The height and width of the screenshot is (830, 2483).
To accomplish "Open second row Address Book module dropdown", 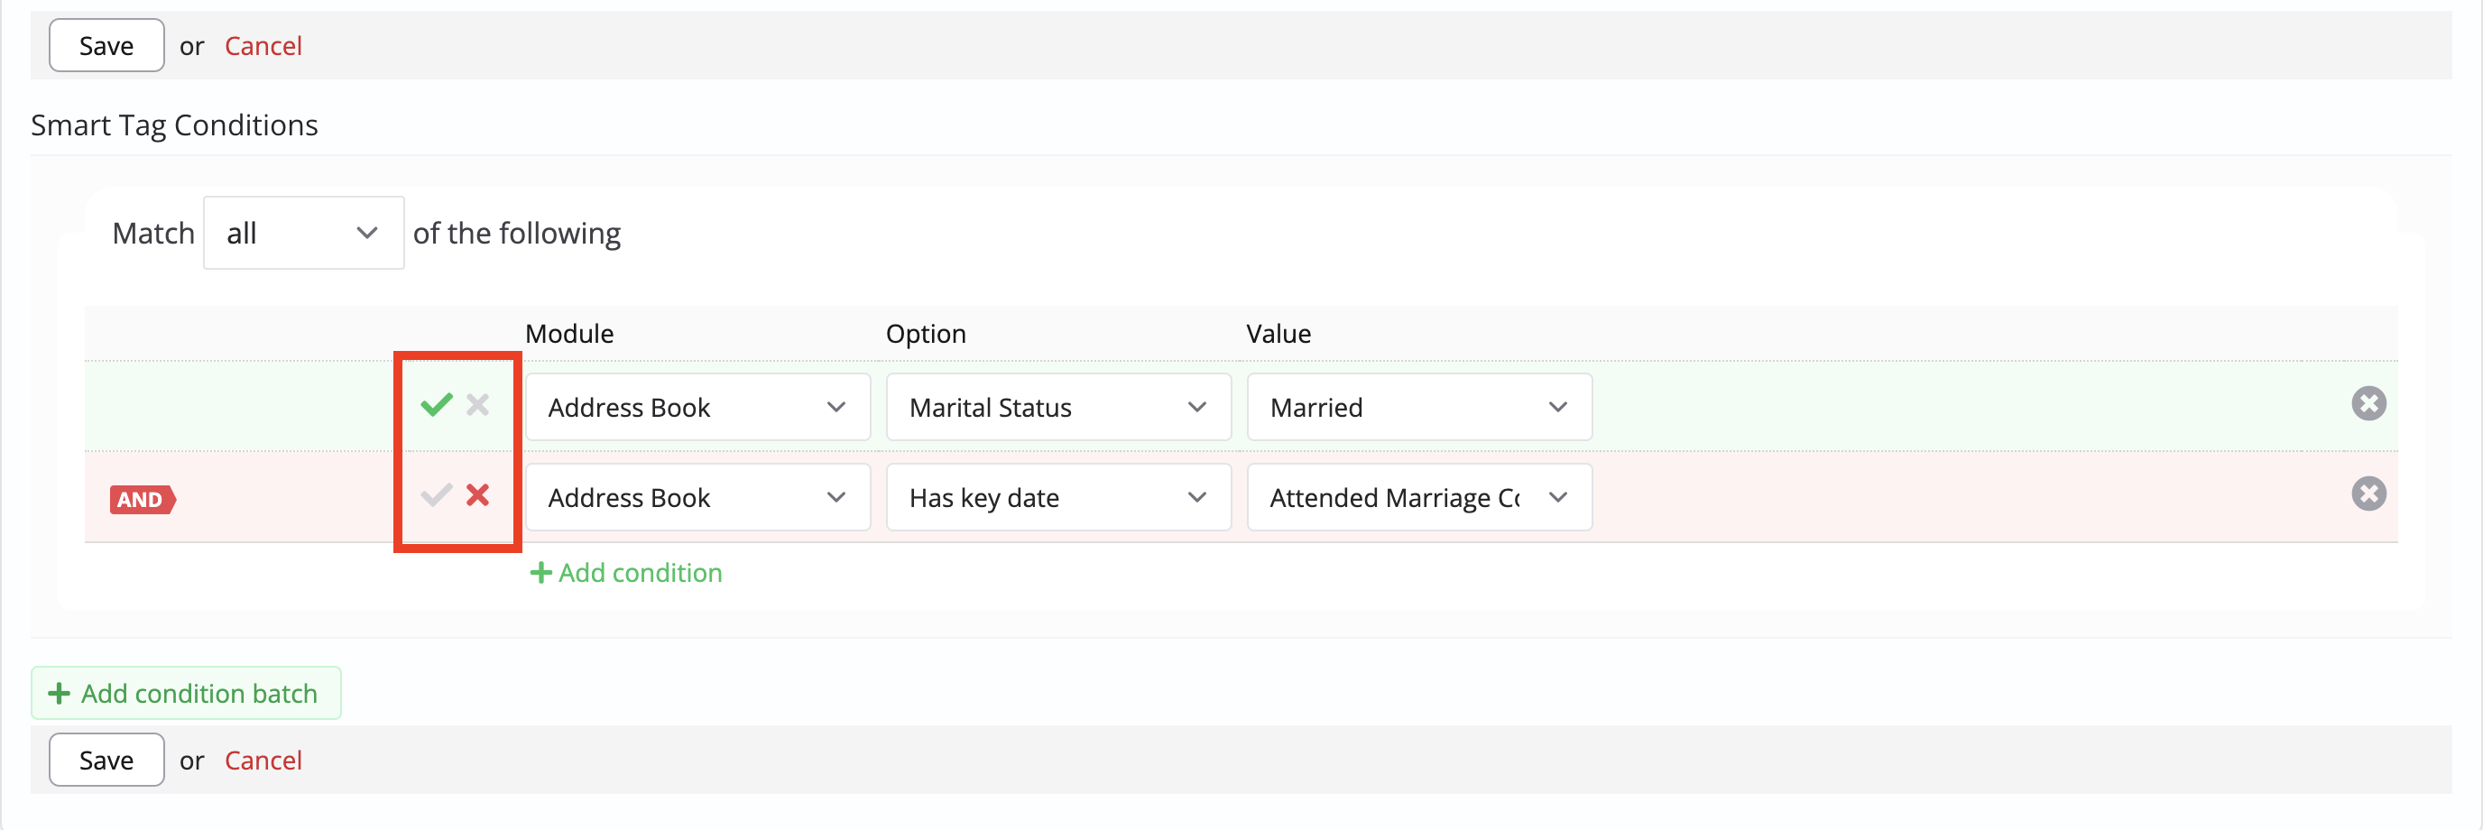I will [x=697, y=498].
